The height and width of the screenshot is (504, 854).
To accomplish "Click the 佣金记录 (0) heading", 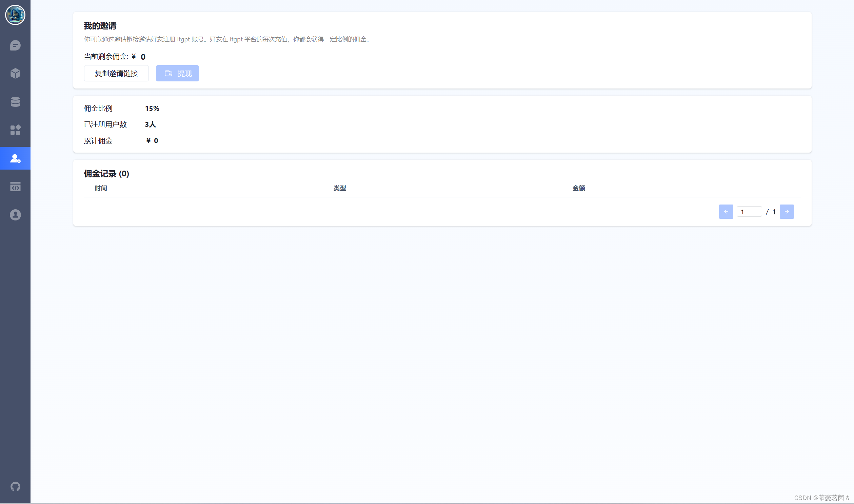I will [106, 174].
